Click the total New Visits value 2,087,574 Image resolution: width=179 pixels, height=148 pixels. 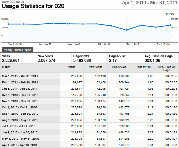coord(46,60)
